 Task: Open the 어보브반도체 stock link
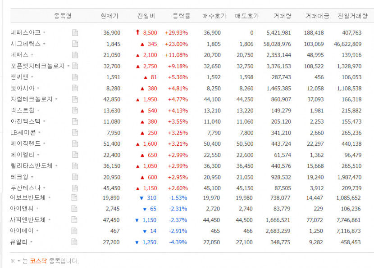(x=27, y=197)
